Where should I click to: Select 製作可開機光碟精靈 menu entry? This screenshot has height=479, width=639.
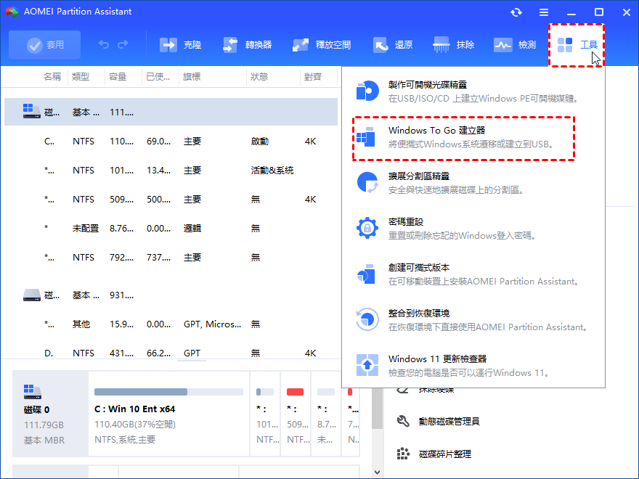click(x=473, y=91)
